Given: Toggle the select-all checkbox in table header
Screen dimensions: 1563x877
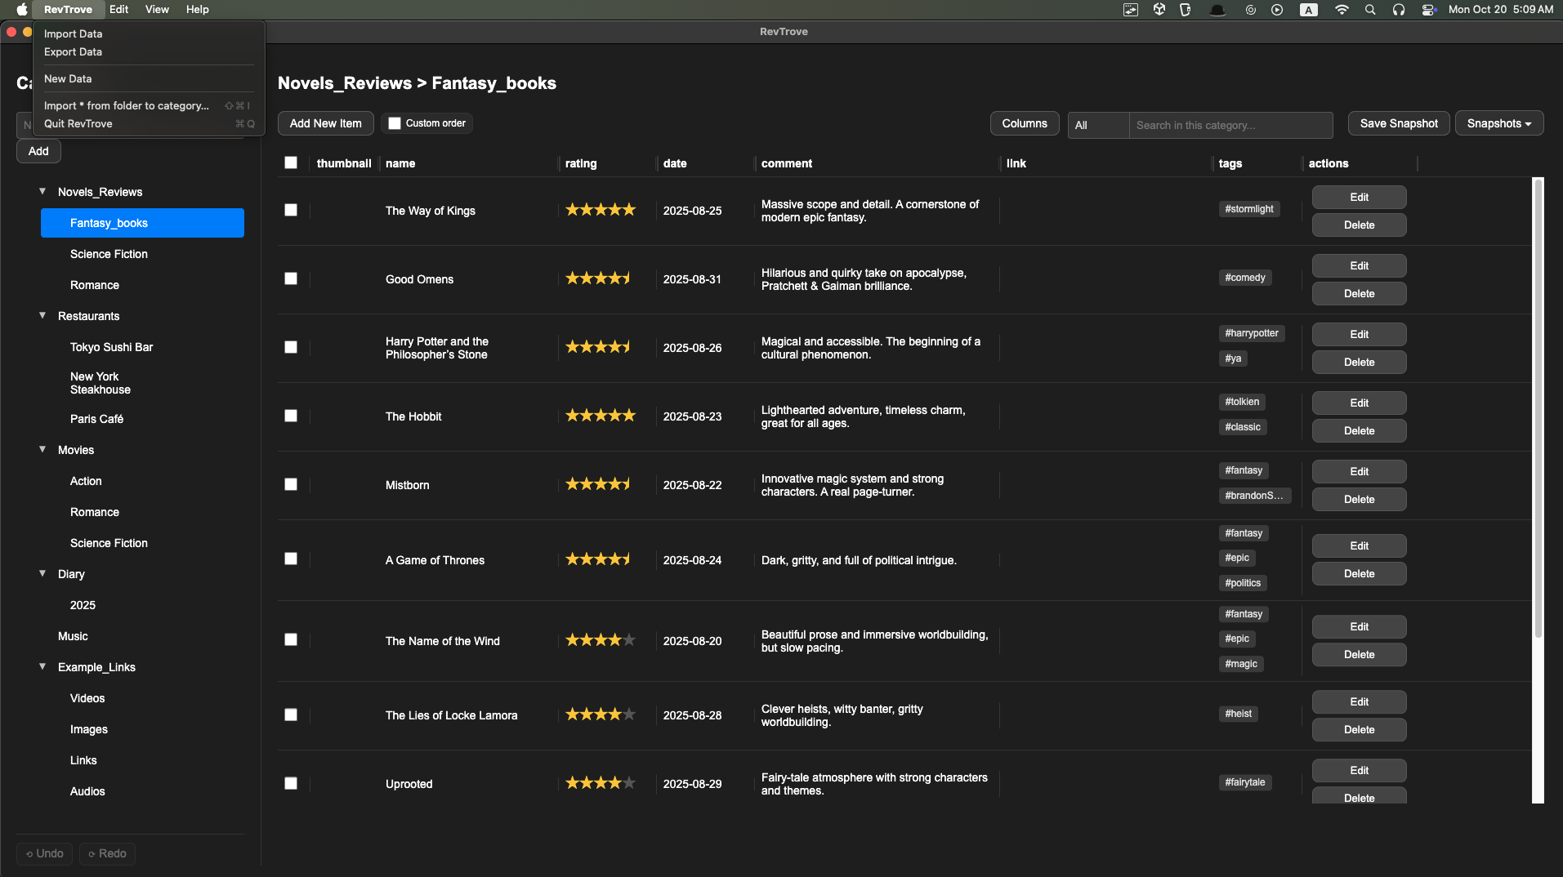Looking at the screenshot, I should (x=291, y=162).
